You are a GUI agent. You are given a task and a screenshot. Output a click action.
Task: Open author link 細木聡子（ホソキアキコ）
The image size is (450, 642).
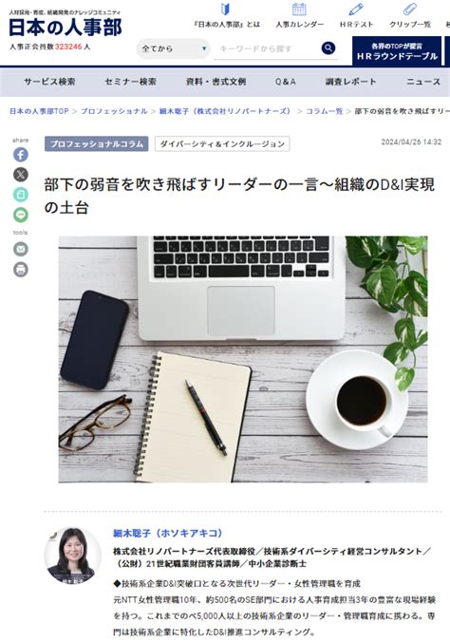click(x=168, y=533)
